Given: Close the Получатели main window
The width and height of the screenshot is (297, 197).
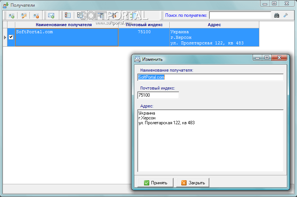Looking at the screenshot, I should click(287, 4).
